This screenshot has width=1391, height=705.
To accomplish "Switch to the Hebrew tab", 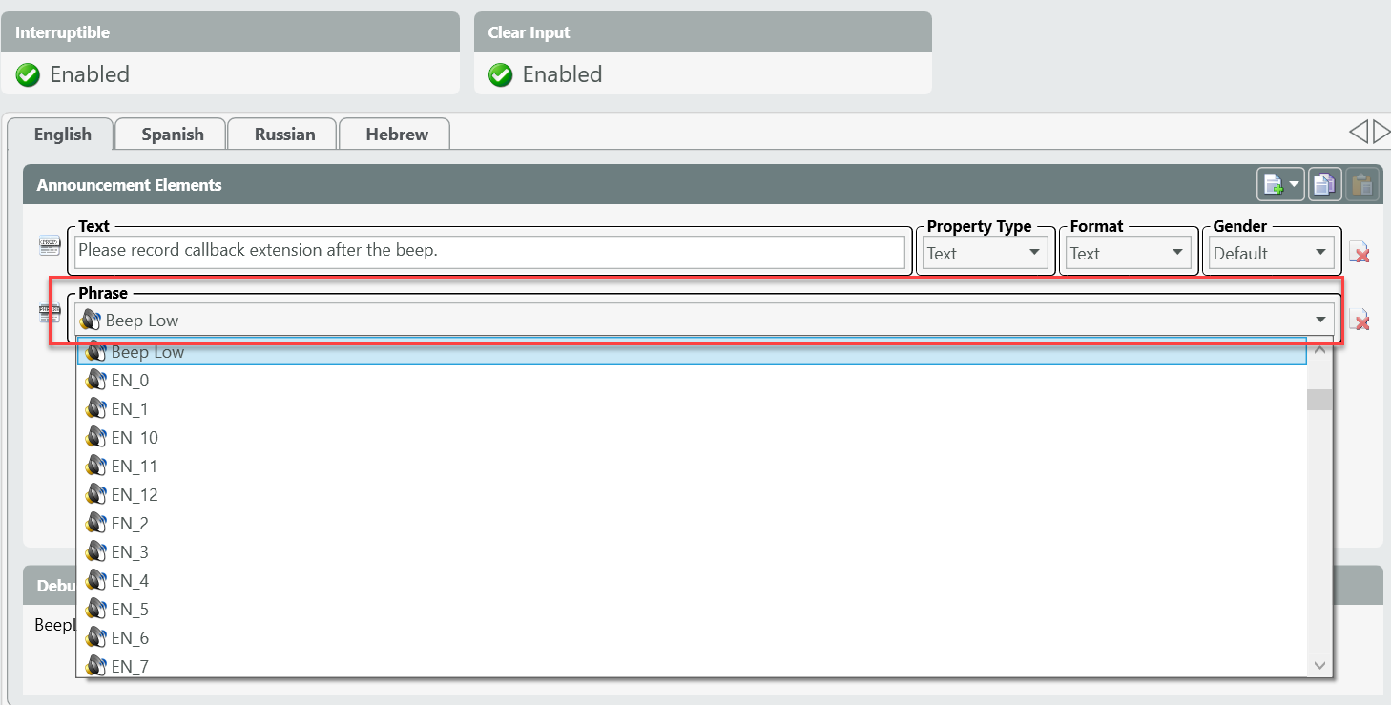I will [x=397, y=135].
